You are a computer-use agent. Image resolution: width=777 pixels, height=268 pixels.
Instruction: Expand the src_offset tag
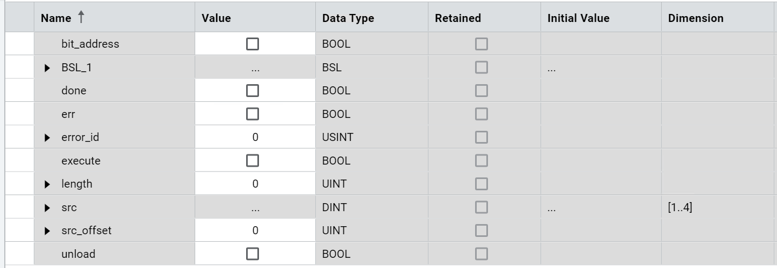[48, 231]
